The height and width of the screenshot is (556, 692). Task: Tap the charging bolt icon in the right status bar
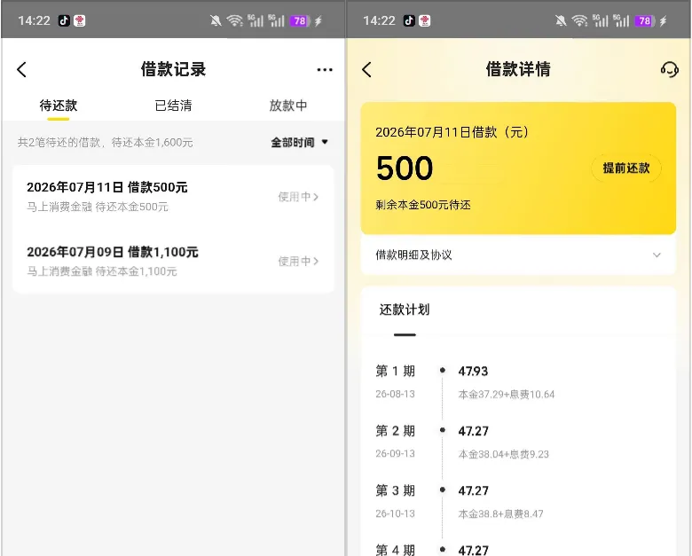tap(664, 20)
